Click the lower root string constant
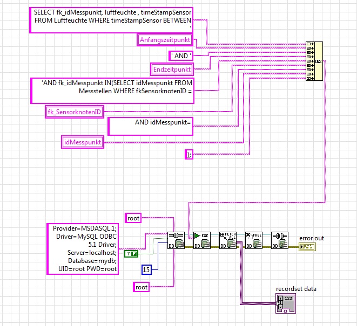The width and height of the screenshot is (357, 326). click(x=141, y=287)
